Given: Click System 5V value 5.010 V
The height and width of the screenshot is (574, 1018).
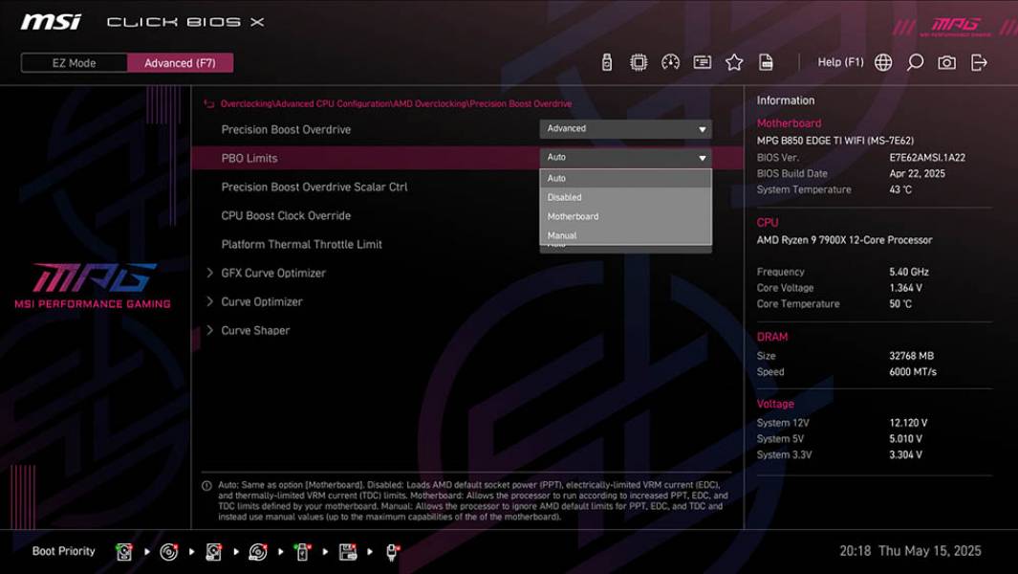Looking at the screenshot, I should point(905,439).
